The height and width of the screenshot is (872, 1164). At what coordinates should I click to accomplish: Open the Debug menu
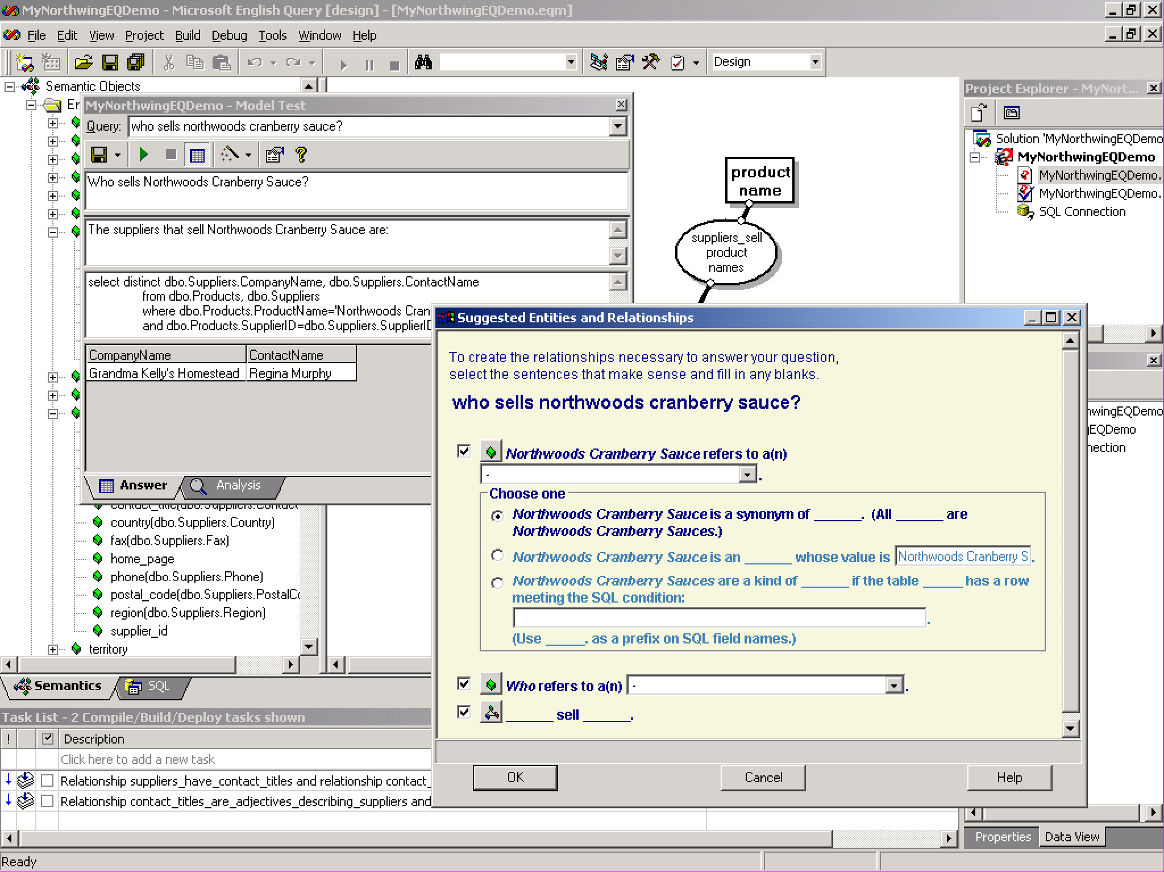(x=229, y=35)
